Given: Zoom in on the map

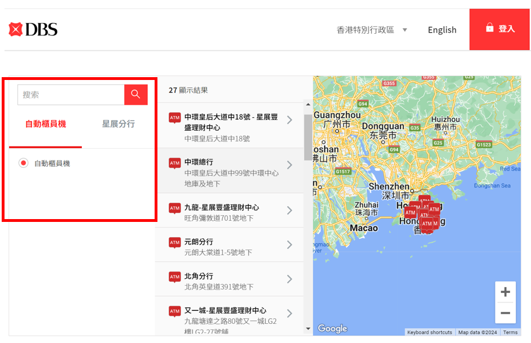Looking at the screenshot, I should click(x=505, y=292).
